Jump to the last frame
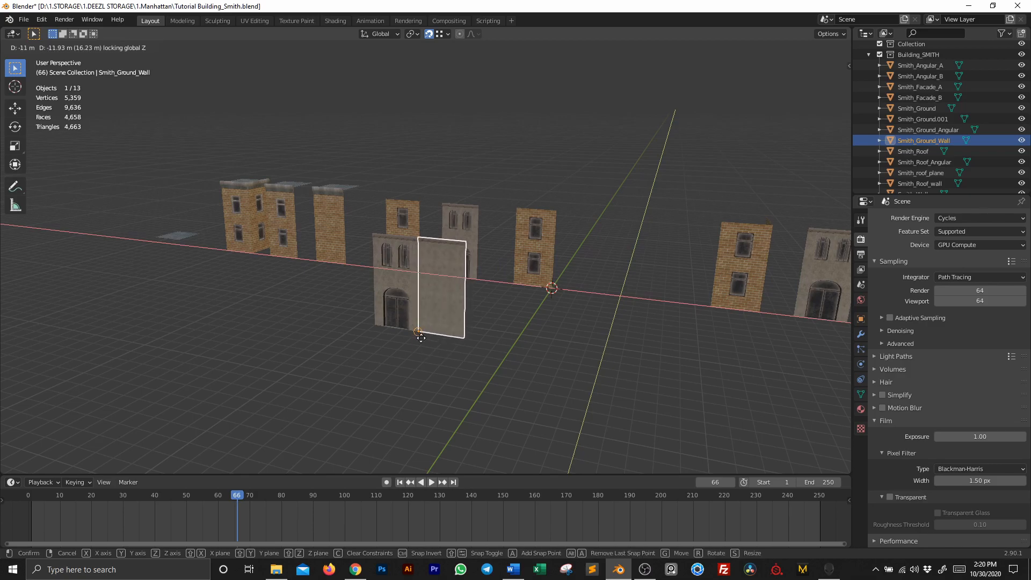This screenshot has width=1031, height=580. pos(453,482)
